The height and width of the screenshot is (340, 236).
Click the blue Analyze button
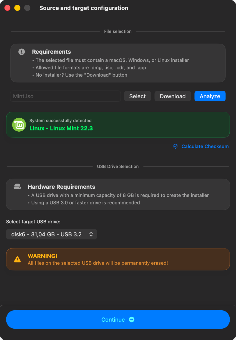210,96
